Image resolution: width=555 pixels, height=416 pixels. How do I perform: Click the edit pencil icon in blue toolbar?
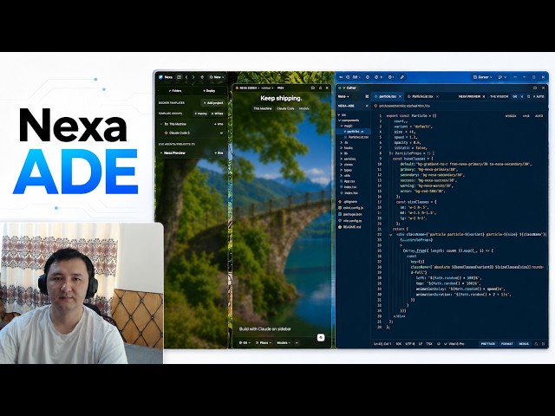point(402,77)
